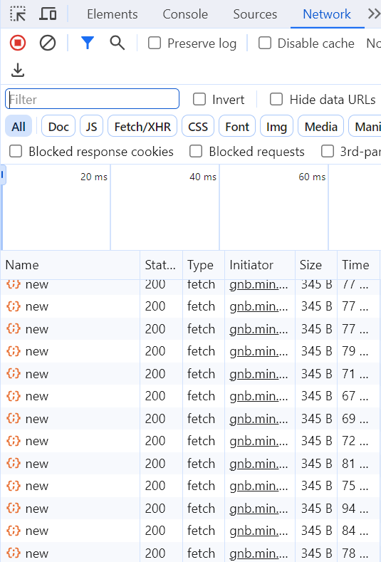
Task: Filter requests by Fetch/XHR
Action: (142, 126)
